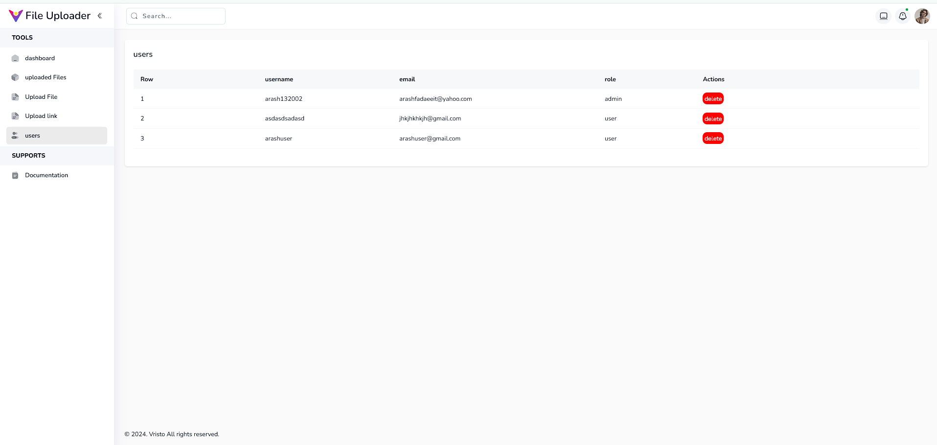Image resolution: width=937 pixels, height=445 pixels.
Task: Click the File Uploader title text
Action: pos(58,16)
